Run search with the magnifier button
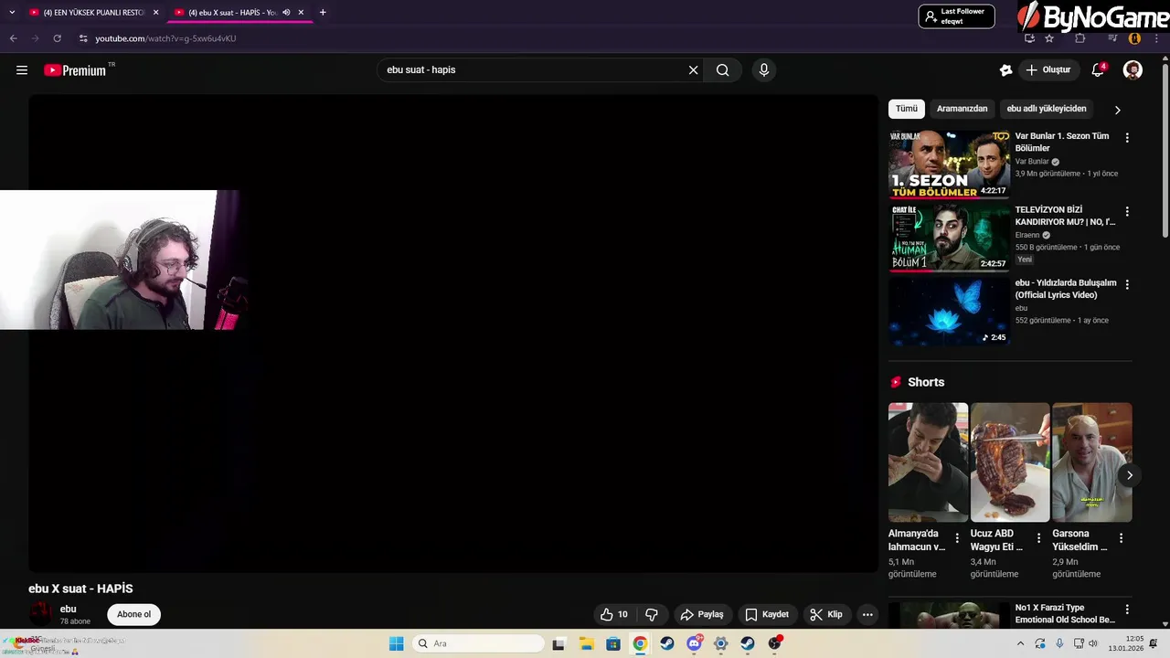The image size is (1170, 658). (722, 70)
